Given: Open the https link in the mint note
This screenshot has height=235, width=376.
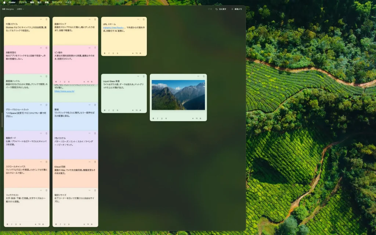Looking at the screenshot, I should [65, 91].
